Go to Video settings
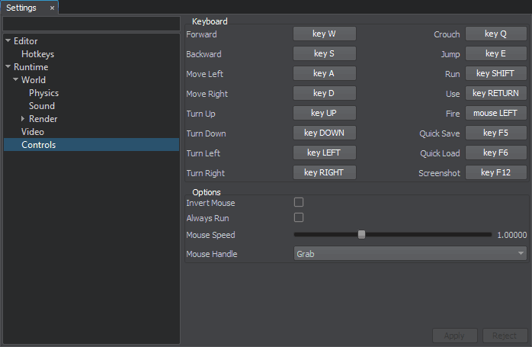Screen dimensions: 532x347 click(33, 132)
